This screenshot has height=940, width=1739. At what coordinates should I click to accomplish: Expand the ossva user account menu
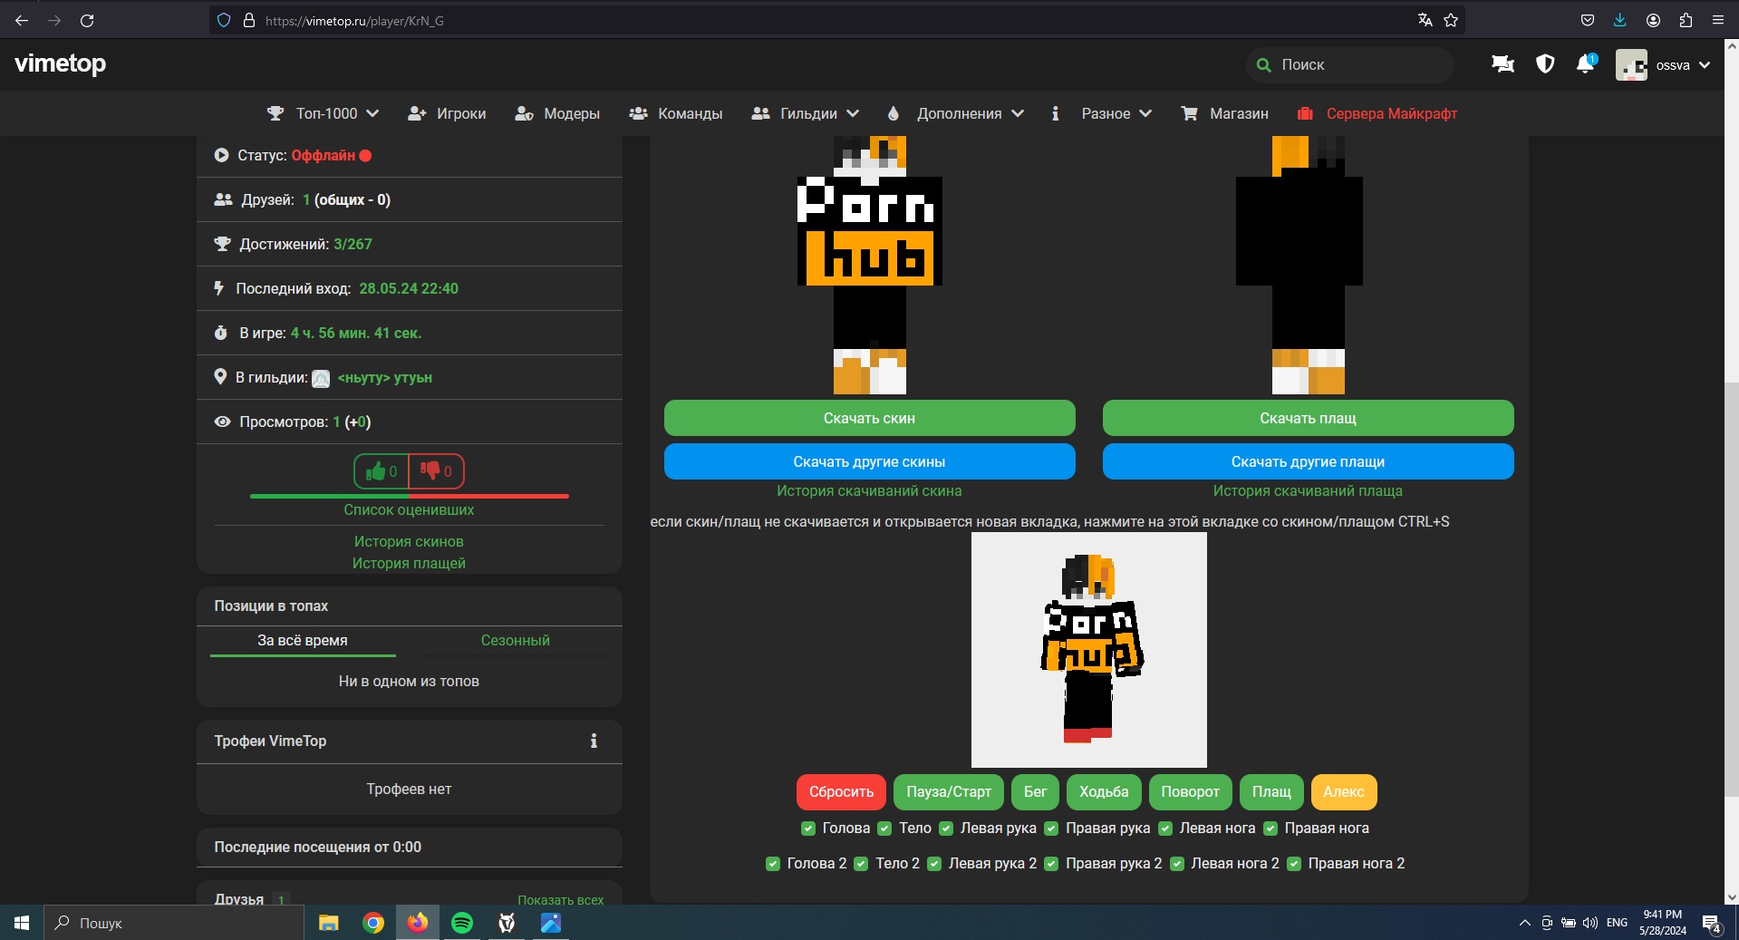coord(1664,65)
